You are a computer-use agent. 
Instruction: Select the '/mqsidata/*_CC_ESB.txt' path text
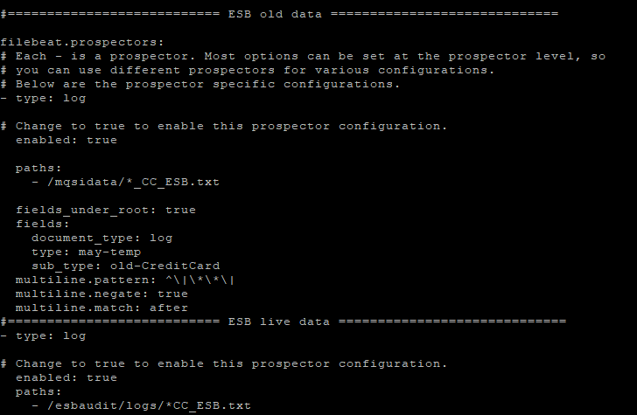click(133, 182)
